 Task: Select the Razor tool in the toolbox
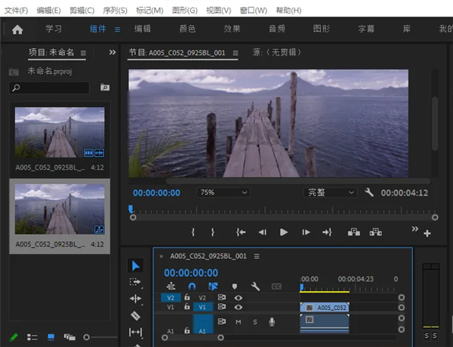[x=135, y=315]
